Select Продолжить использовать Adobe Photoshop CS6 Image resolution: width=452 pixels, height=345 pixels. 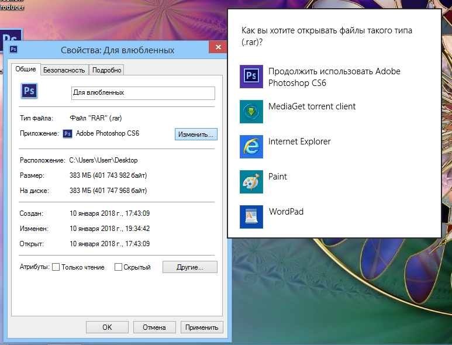[x=334, y=77]
